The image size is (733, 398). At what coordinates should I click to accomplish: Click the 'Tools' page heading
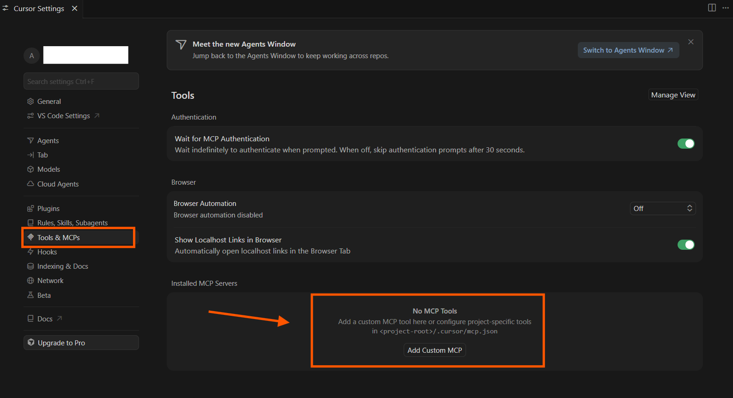pos(183,96)
